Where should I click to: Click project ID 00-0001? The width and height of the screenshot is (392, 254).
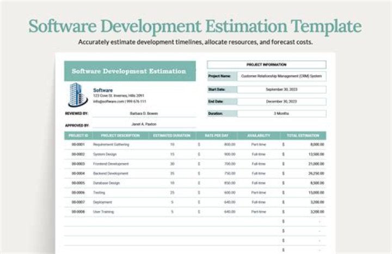point(78,144)
